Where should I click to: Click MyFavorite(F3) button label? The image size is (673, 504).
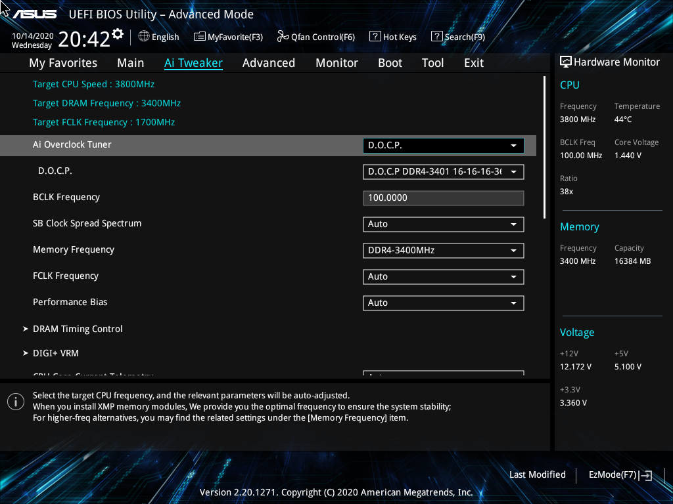coord(235,37)
